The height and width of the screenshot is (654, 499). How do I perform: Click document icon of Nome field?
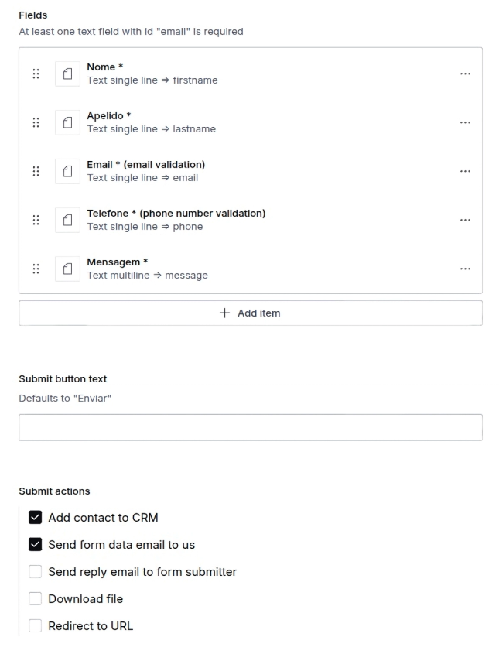pyautogui.click(x=67, y=74)
